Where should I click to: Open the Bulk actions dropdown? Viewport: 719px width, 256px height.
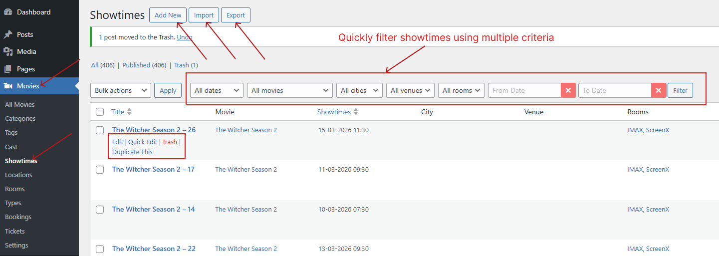pyautogui.click(x=120, y=90)
